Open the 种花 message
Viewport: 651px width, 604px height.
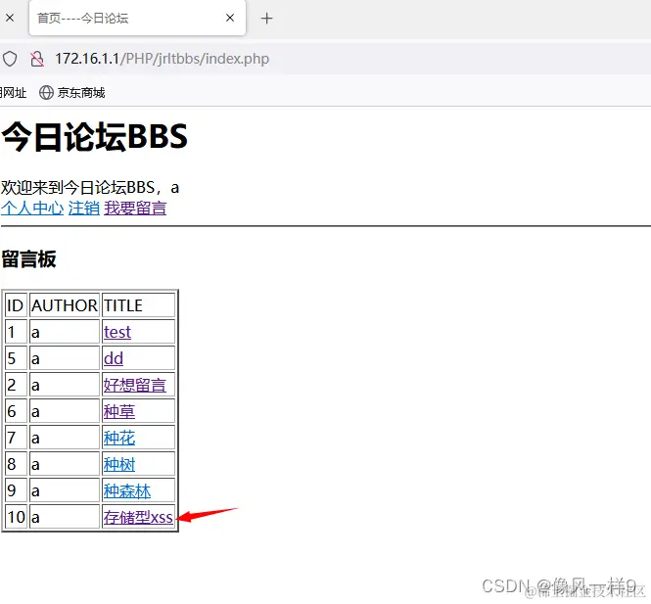(x=119, y=438)
